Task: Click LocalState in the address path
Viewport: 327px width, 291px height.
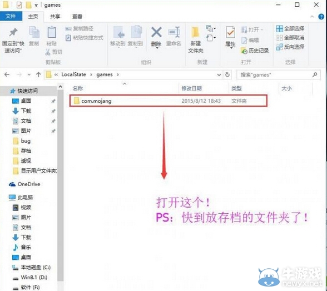Action: tap(73, 74)
